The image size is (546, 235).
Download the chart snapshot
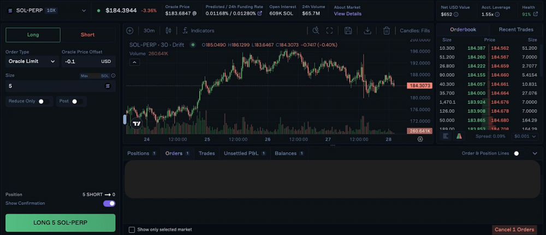(367, 31)
